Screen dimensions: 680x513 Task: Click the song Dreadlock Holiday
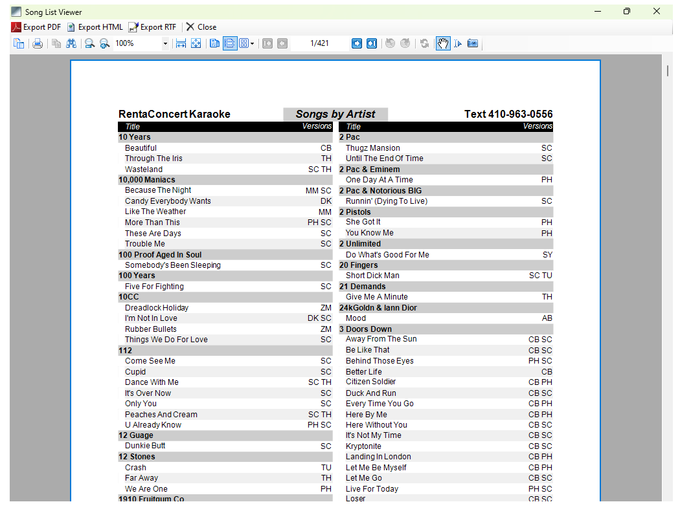coord(157,308)
